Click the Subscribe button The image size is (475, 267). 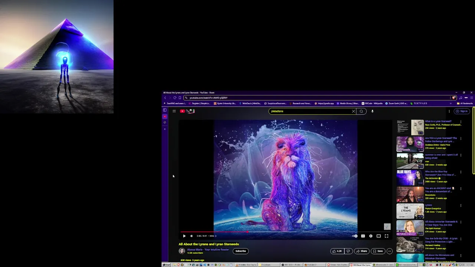pyautogui.click(x=240, y=251)
